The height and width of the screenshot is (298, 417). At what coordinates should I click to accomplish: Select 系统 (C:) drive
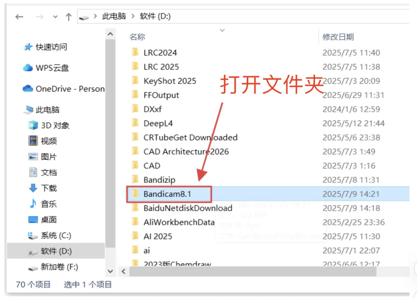click(x=49, y=235)
